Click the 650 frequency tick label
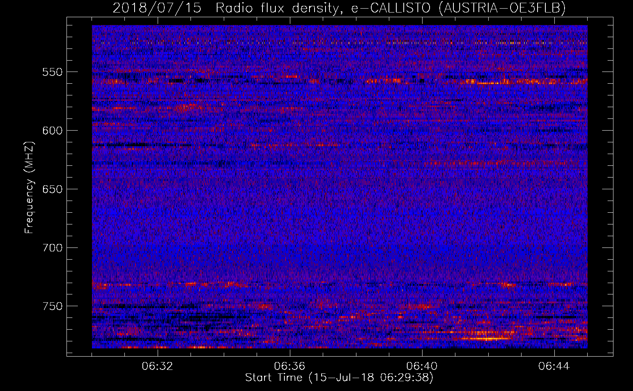The image size is (633, 391). point(52,189)
